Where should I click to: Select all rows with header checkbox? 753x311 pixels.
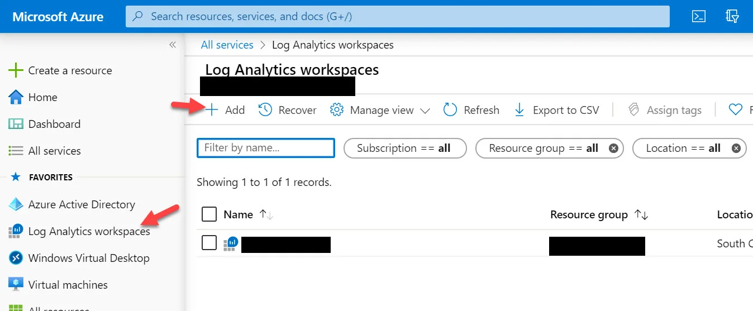coord(209,214)
